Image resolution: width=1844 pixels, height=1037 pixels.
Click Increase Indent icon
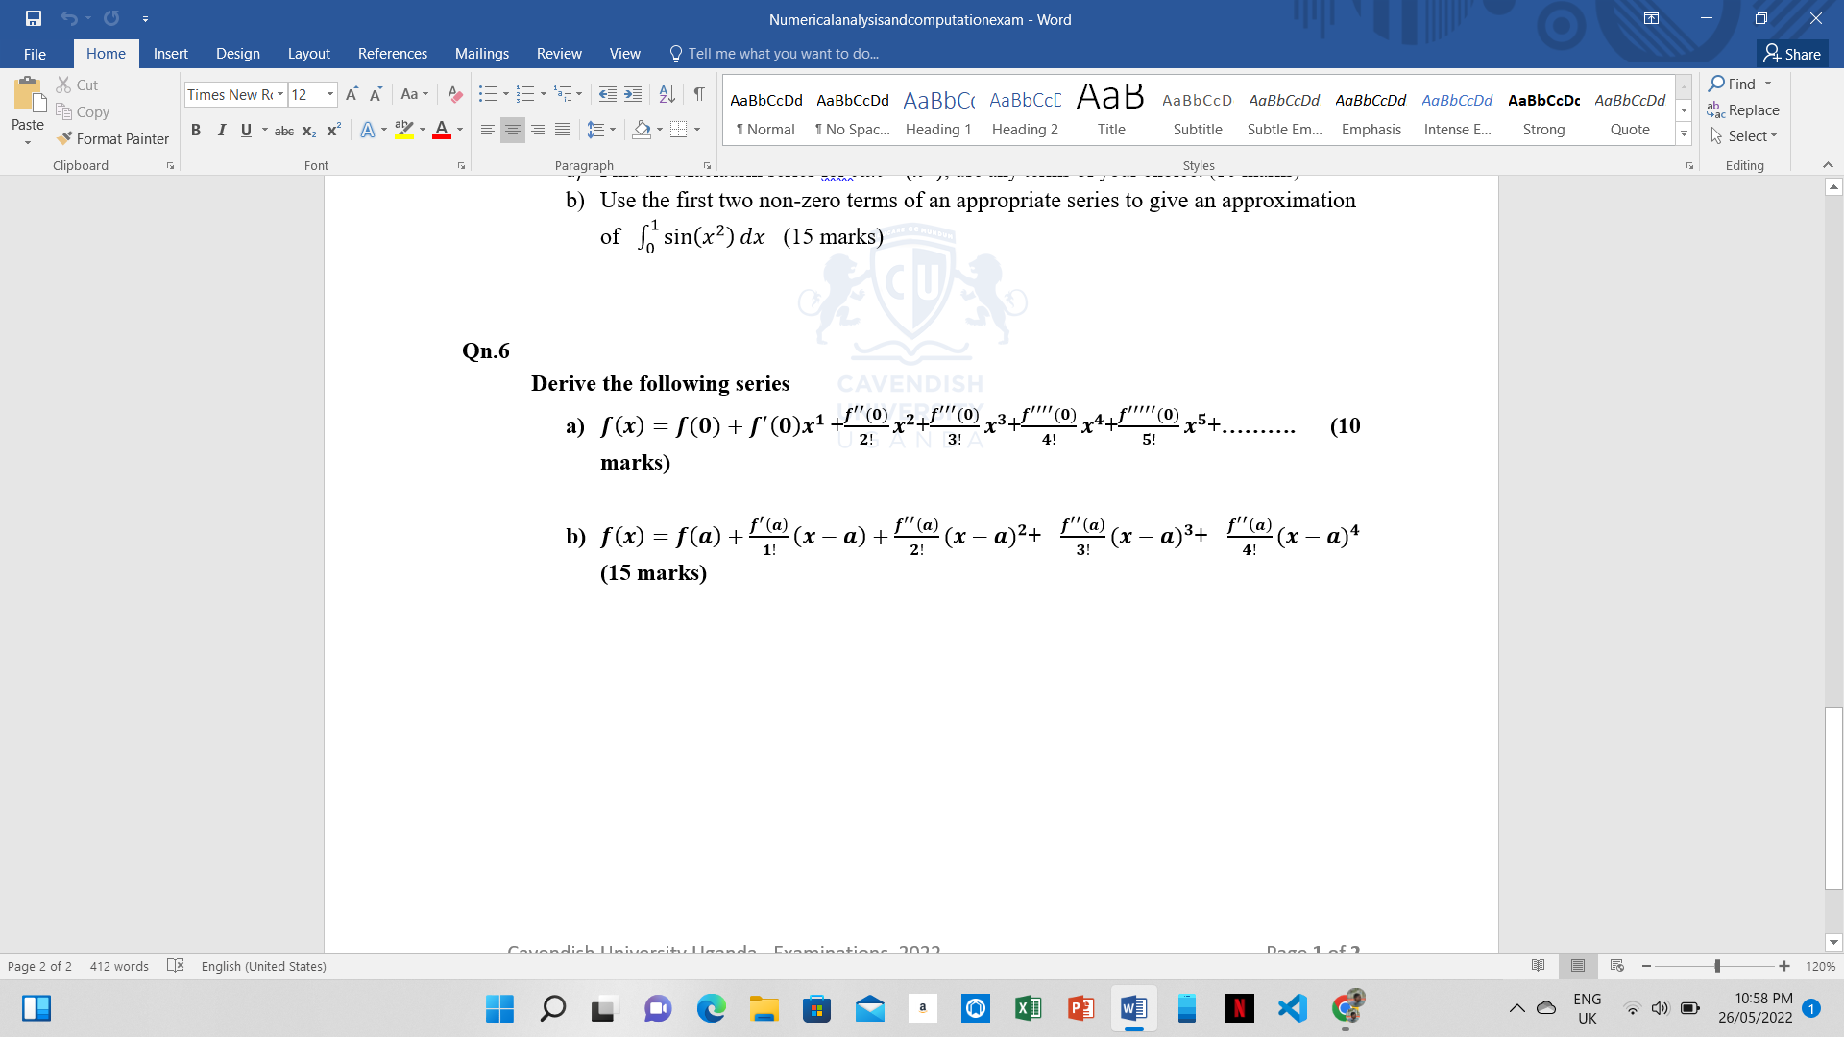pyautogui.click(x=633, y=94)
